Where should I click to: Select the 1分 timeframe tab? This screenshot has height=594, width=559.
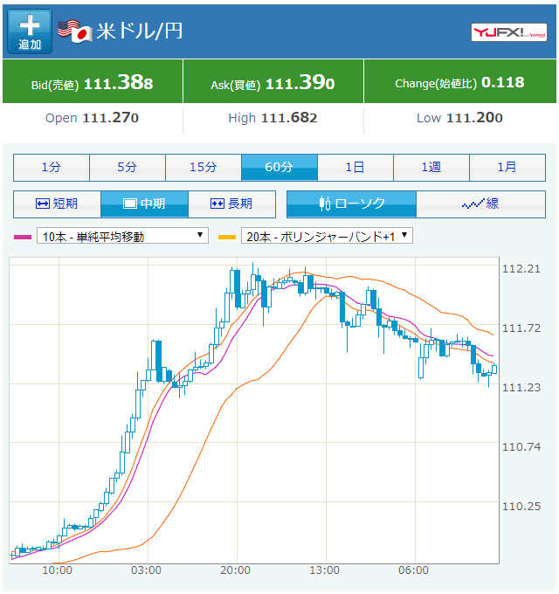click(x=51, y=167)
